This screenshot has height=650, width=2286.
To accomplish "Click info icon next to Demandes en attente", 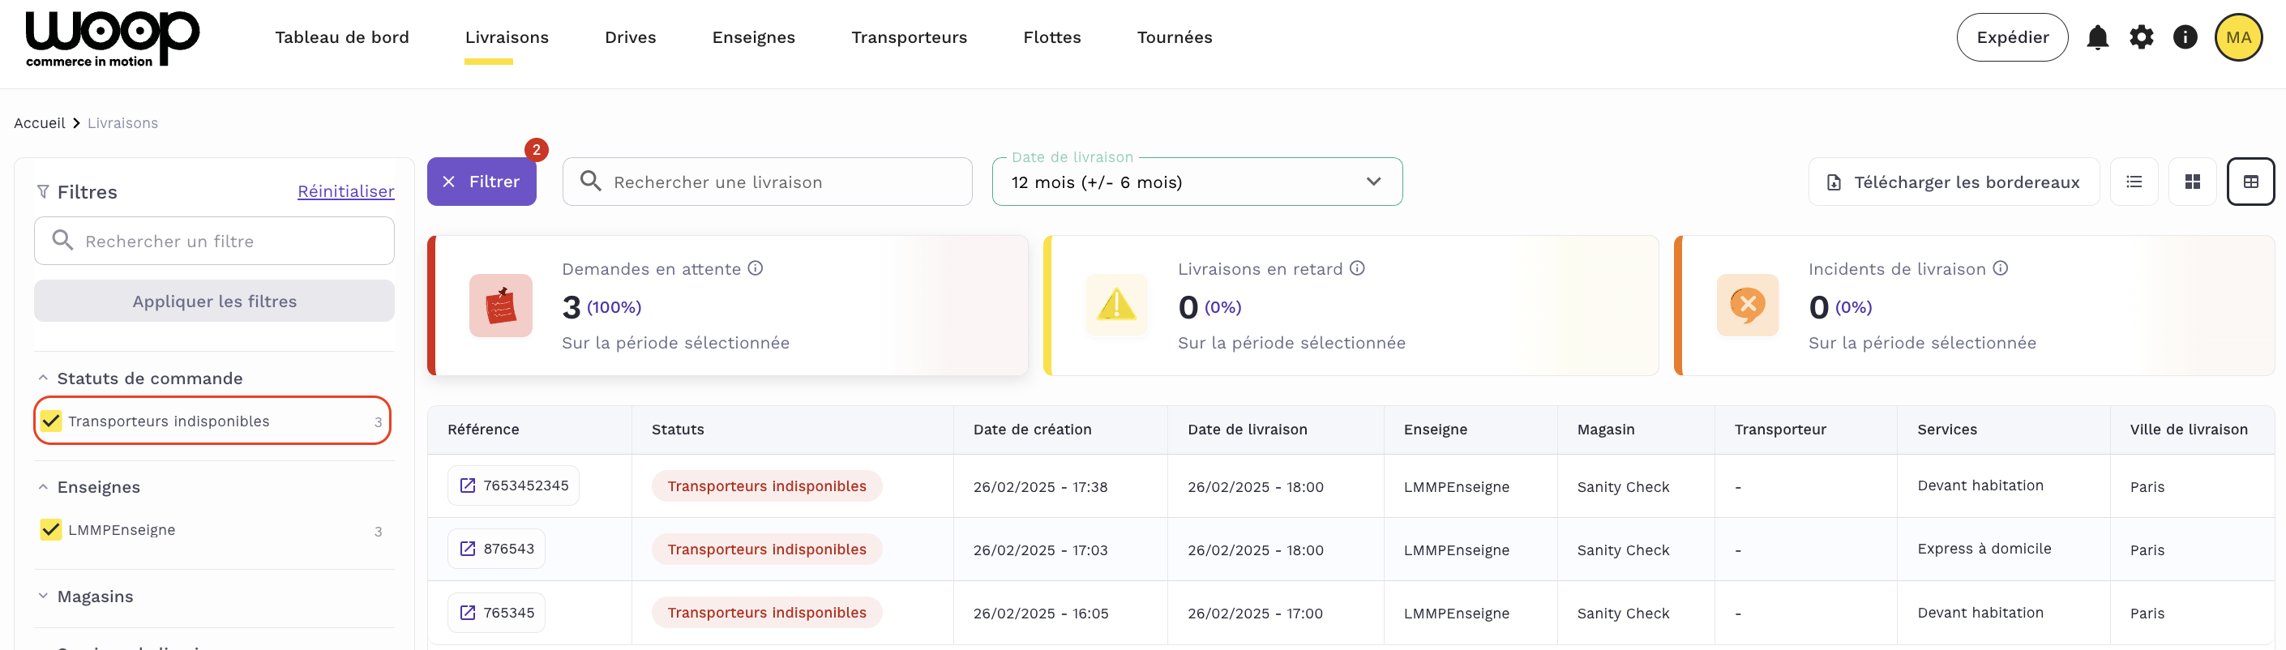I will (756, 269).
